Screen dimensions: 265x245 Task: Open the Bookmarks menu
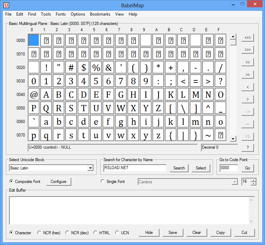[100, 14]
